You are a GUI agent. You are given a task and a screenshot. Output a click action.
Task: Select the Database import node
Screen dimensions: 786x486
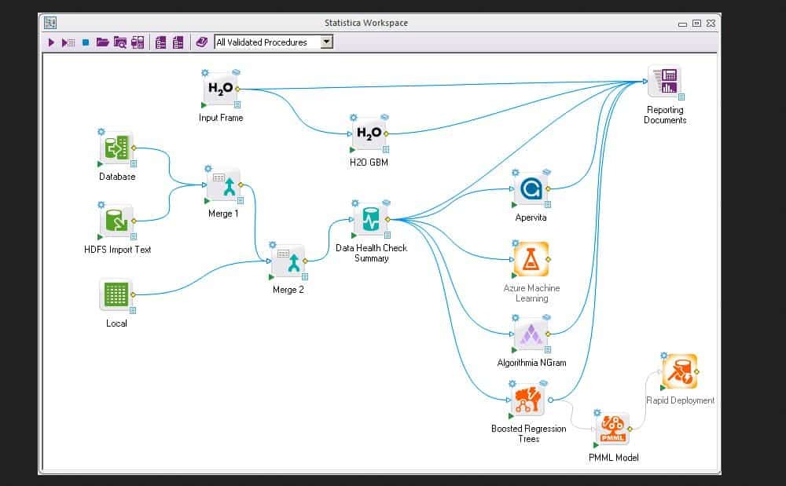pyautogui.click(x=117, y=148)
